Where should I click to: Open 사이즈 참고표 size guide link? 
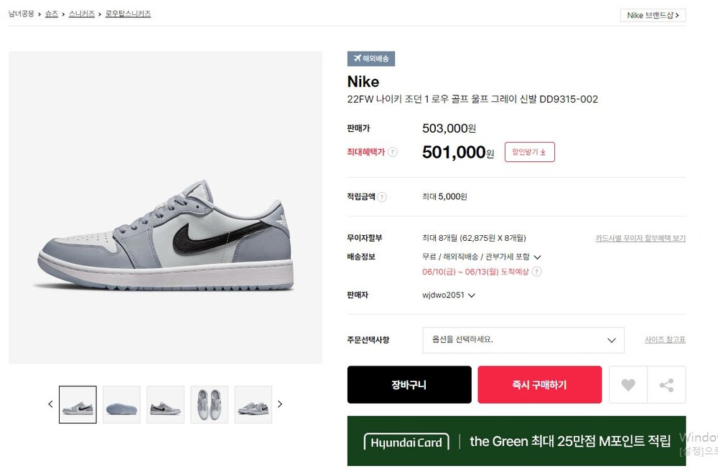click(x=665, y=340)
